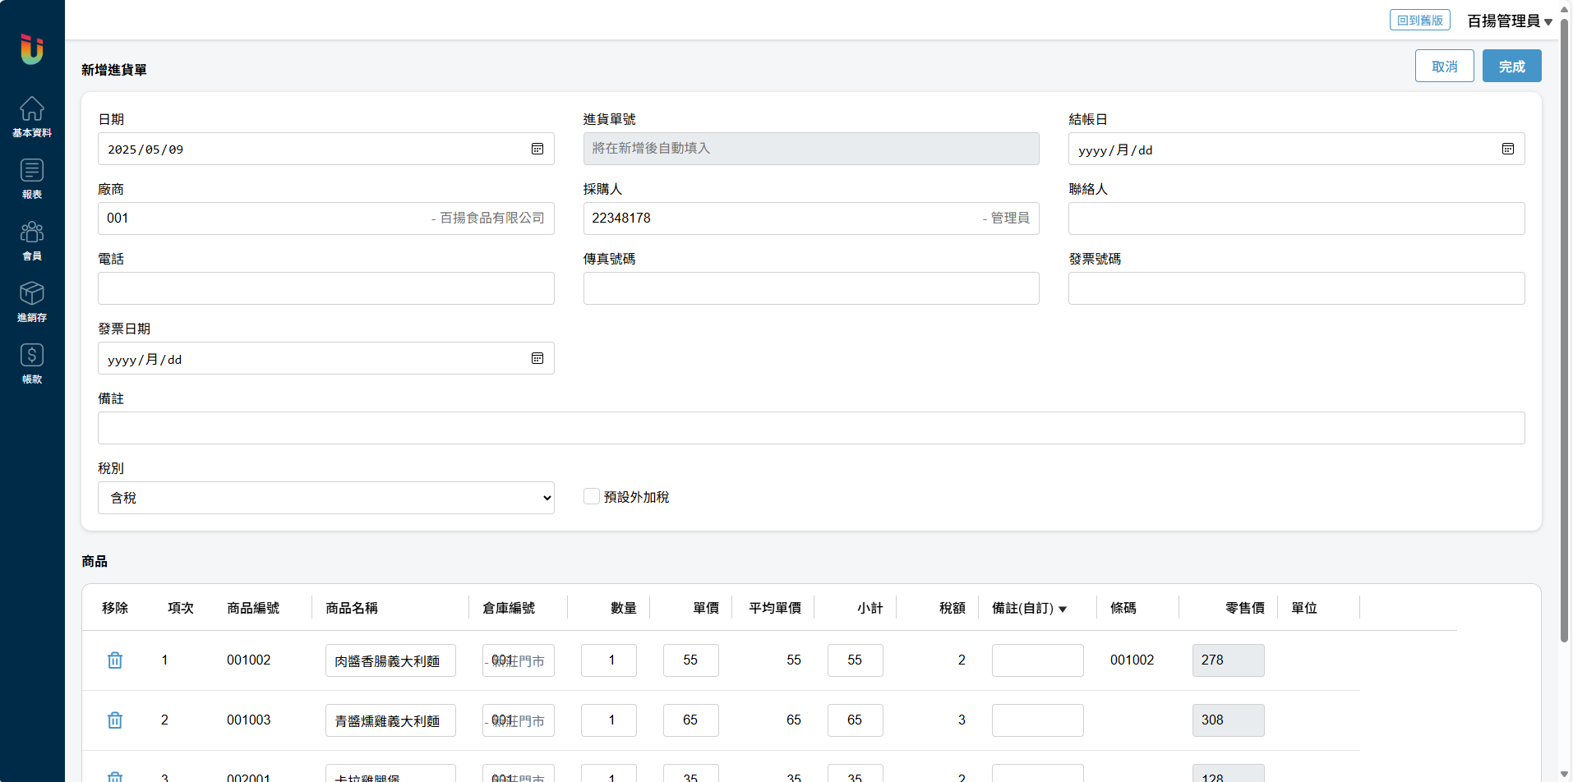Open calendar picker icon for 日期 field
The image size is (1573, 782).
point(537,149)
